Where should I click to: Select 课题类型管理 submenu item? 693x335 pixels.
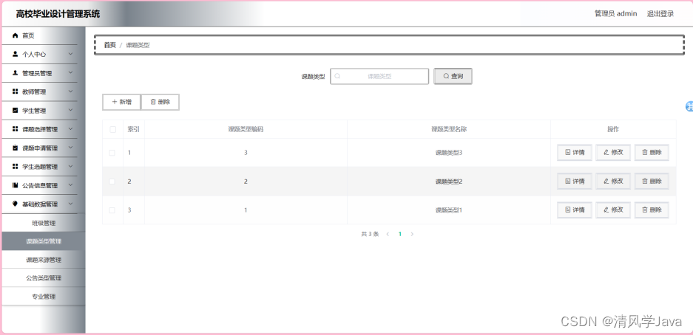44,241
